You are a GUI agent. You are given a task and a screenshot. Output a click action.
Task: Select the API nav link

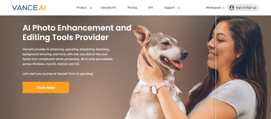pos(151,8)
